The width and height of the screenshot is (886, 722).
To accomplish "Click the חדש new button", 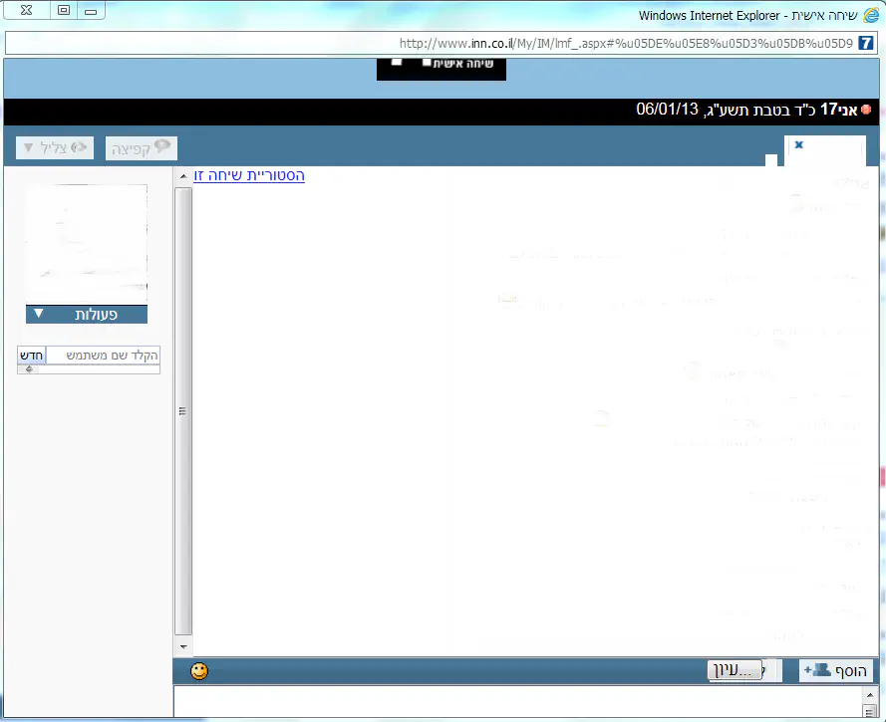I will click(32, 356).
